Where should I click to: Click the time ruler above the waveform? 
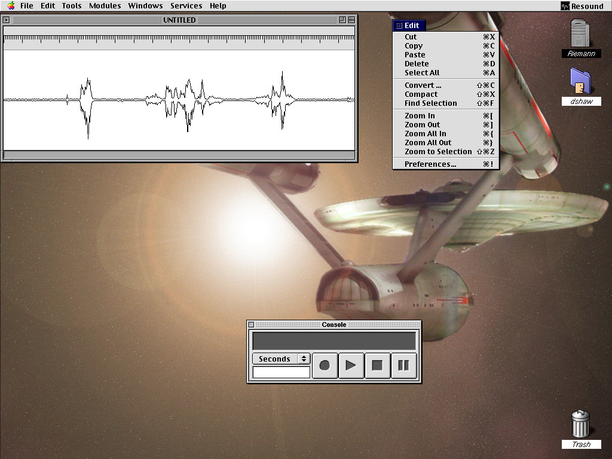click(179, 39)
